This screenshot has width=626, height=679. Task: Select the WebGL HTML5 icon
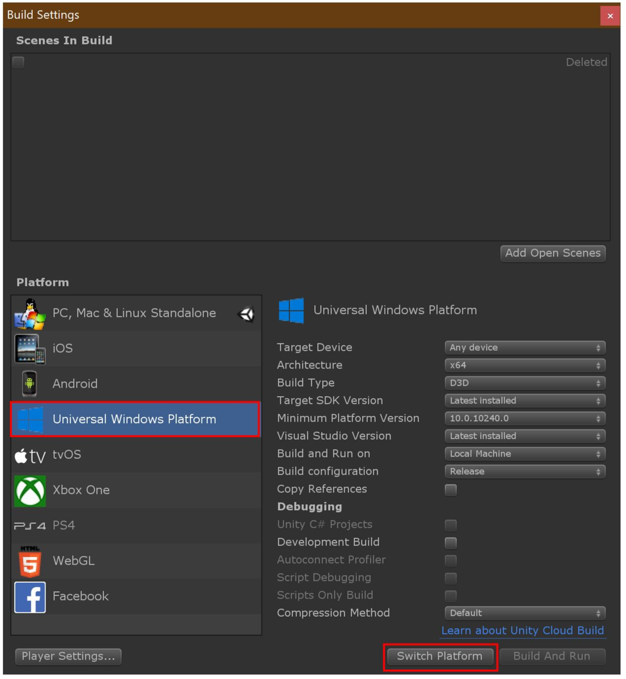(30, 561)
